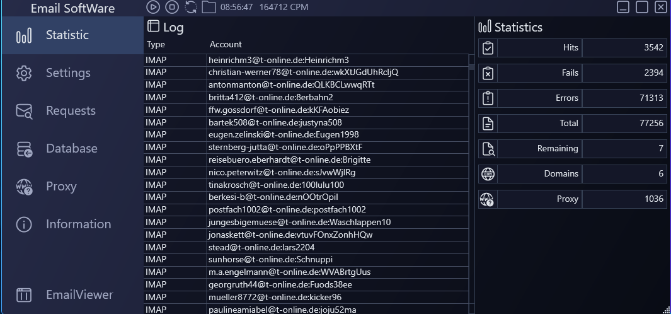
Task: Open the folder icon in the top toolbar
Action: coord(209,7)
